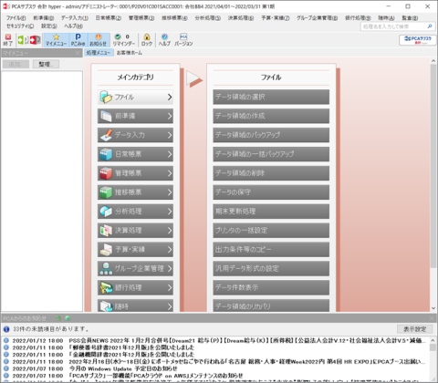Open the リマインダー check icon

pos(118,36)
